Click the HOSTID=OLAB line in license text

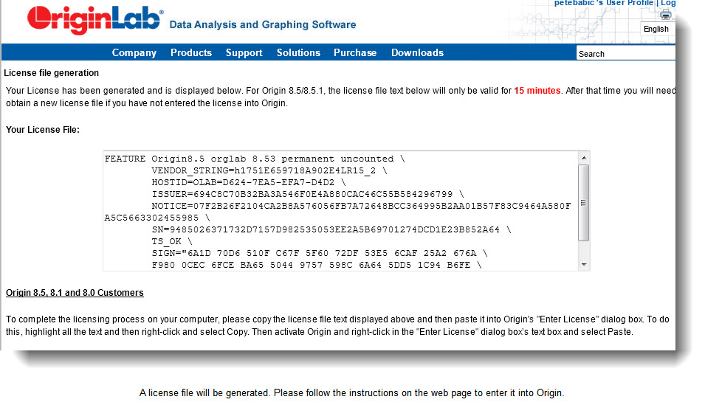[249, 182]
